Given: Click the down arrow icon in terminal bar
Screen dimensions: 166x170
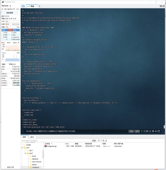Looking at the screenshot, I should click(x=156, y=131).
